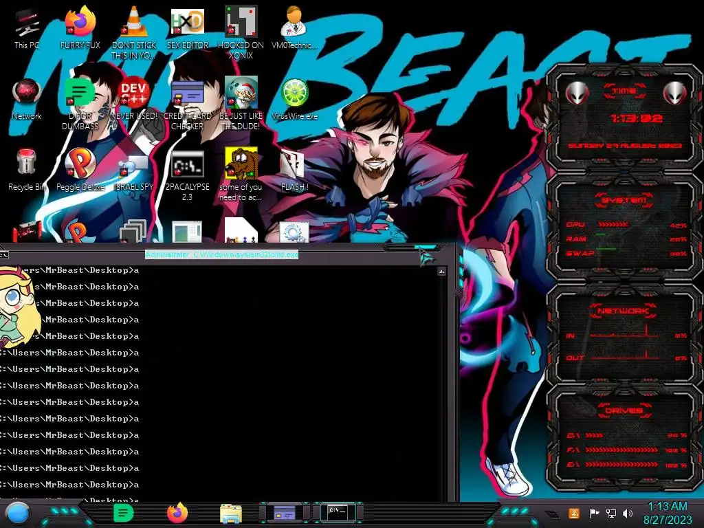Viewport: 704px width, 528px height.
Task: Launch the HOOKED ON XONIX game shortcut
Action: click(x=241, y=32)
